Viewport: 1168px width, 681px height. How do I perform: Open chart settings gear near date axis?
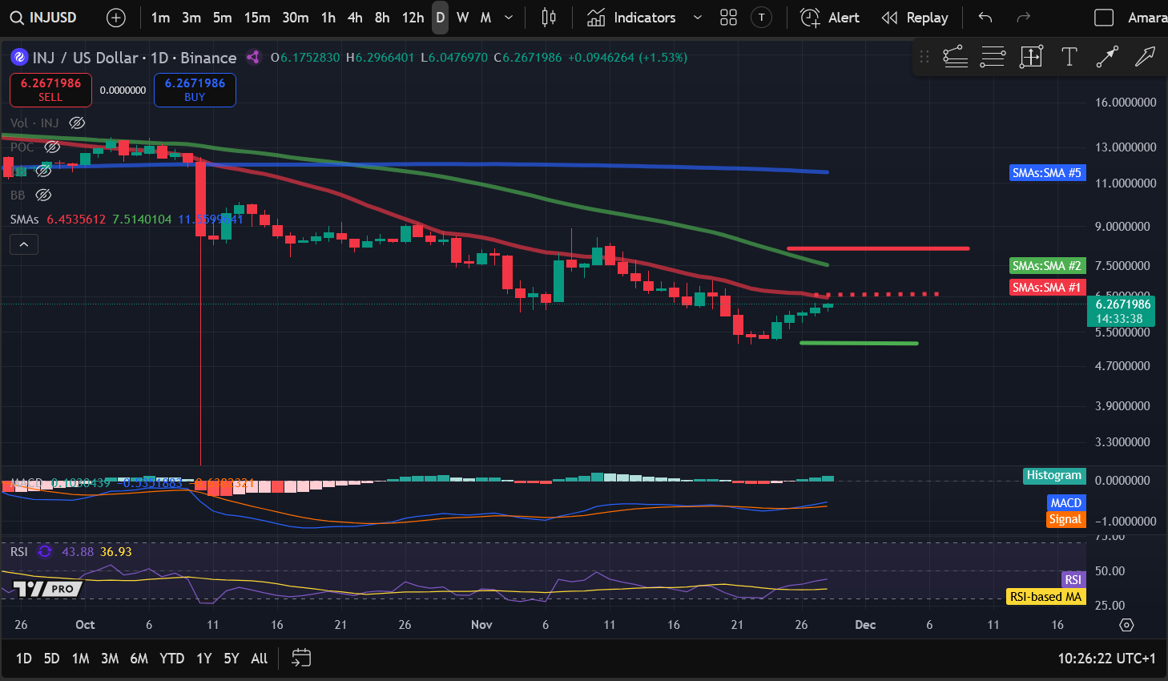point(1126,625)
